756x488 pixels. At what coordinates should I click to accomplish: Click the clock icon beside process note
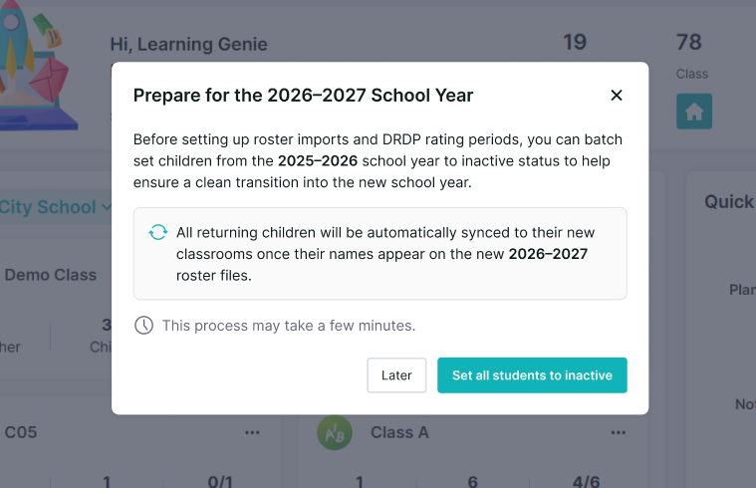coord(143,326)
